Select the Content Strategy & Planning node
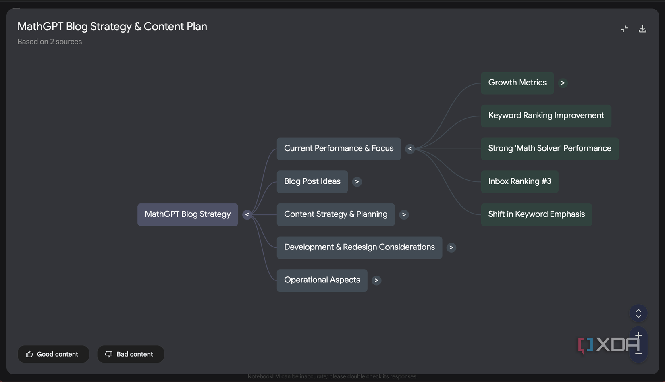This screenshot has width=665, height=382. click(336, 215)
